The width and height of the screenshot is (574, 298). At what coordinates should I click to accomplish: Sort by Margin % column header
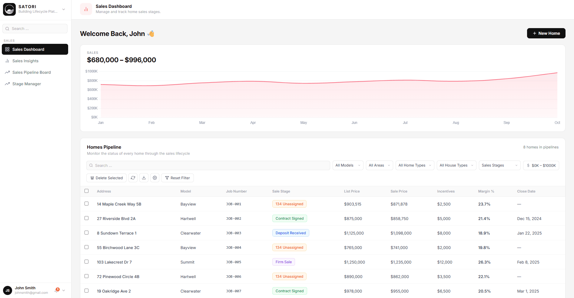[486, 191]
